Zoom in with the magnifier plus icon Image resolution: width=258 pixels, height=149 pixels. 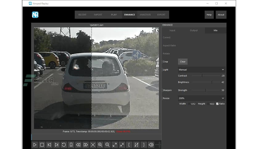tap(100, 145)
